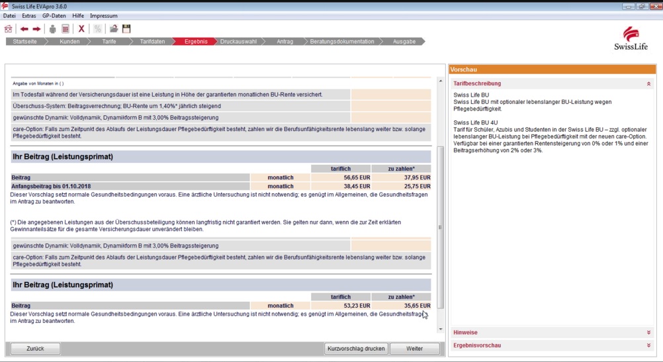663x362 pixels.
Task: Open the calculator icon in toolbar
Action: point(66,29)
